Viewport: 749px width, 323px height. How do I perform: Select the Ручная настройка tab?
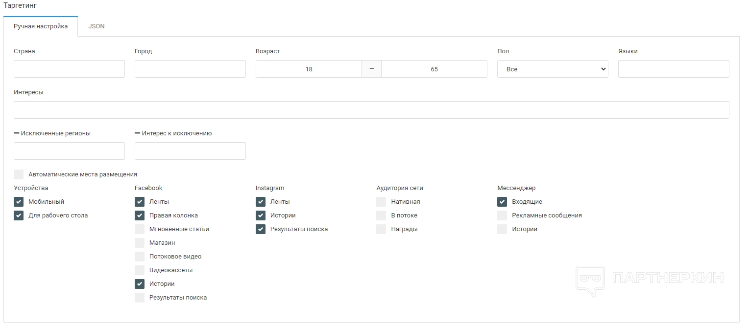click(41, 26)
